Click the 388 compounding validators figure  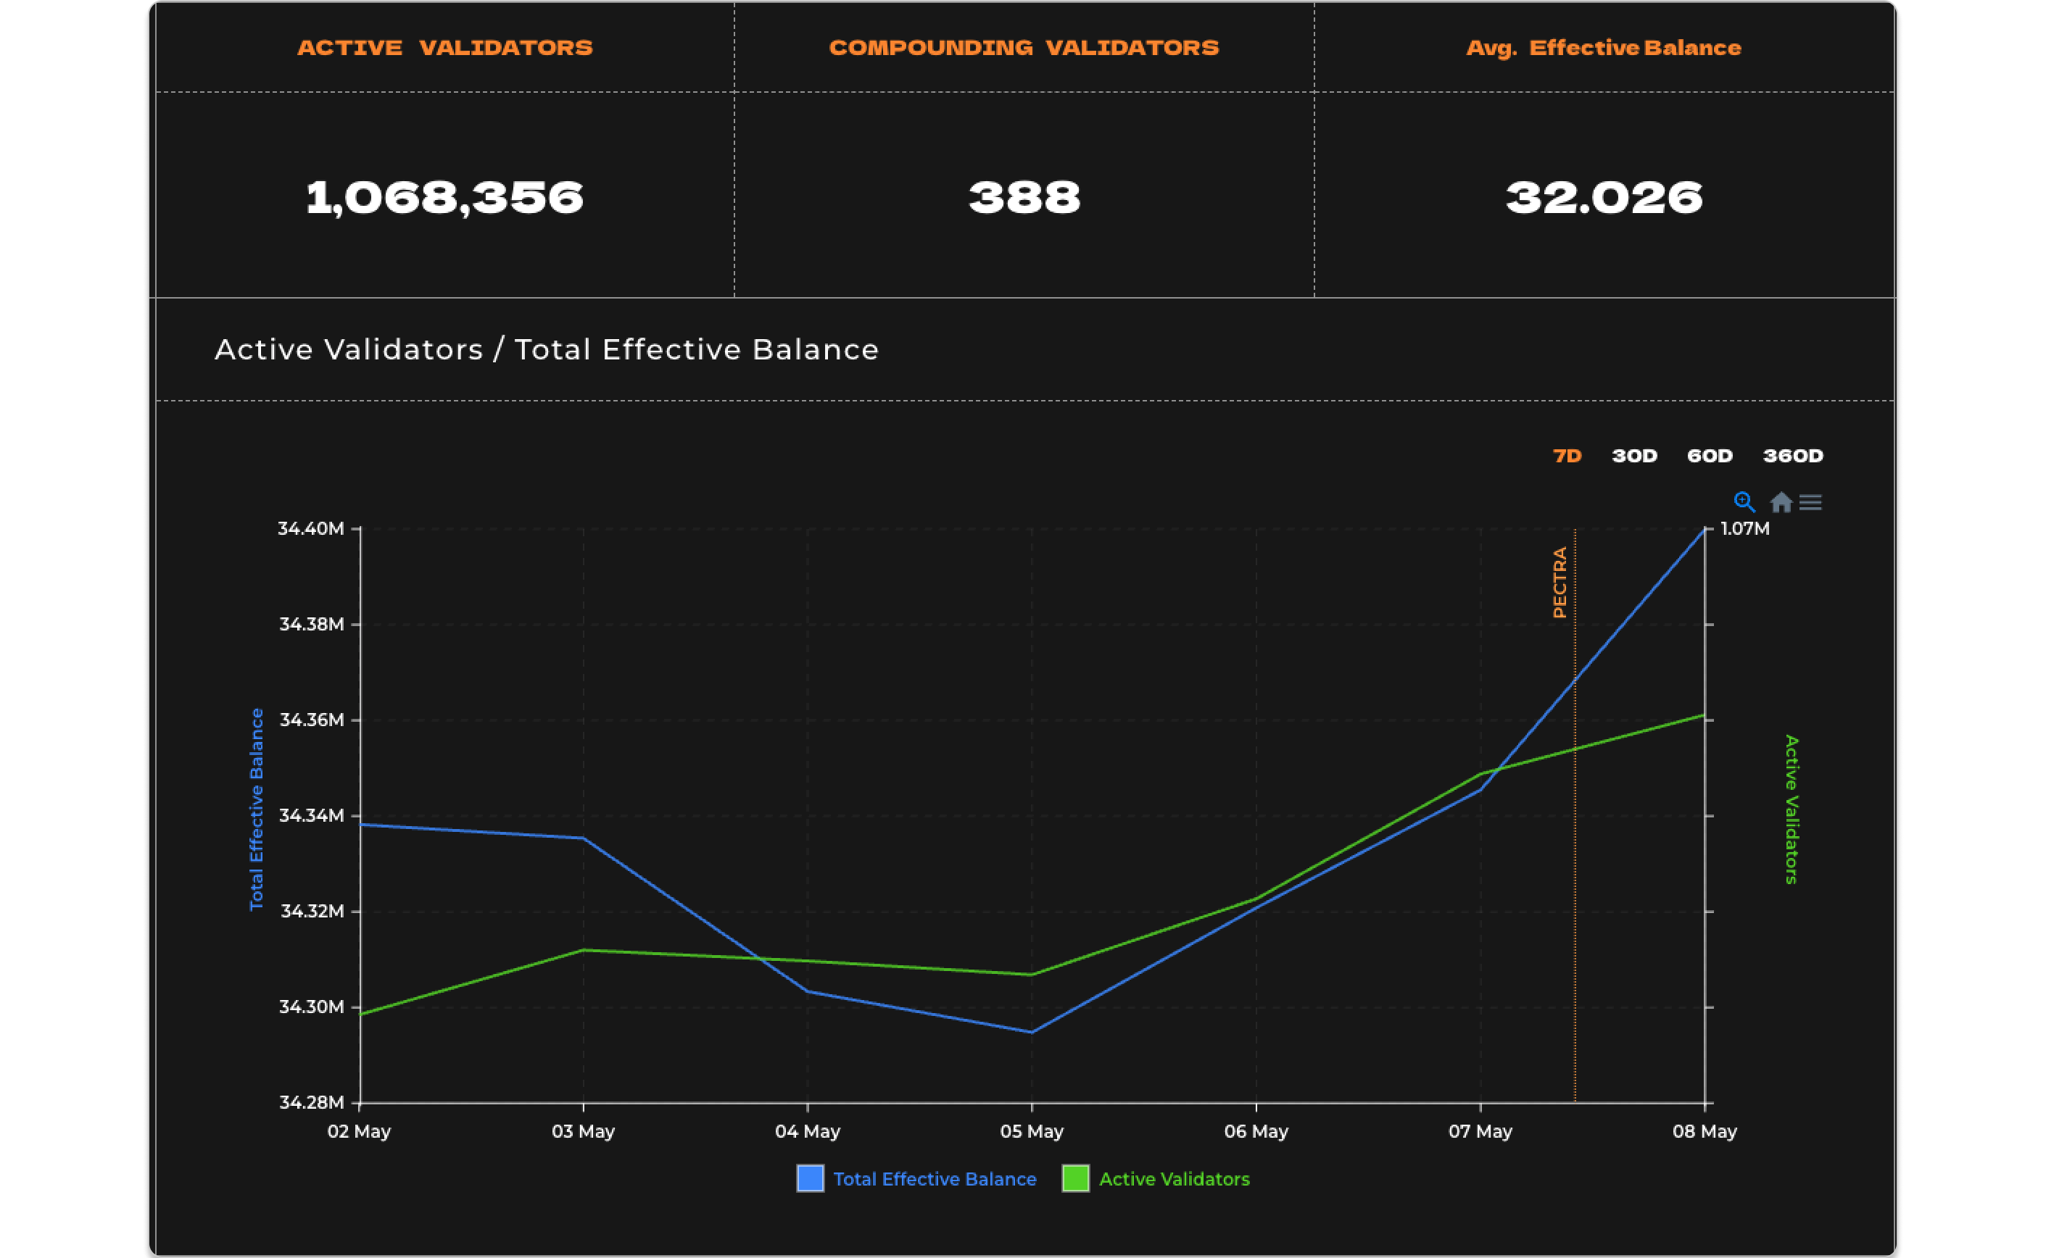click(1024, 198)
